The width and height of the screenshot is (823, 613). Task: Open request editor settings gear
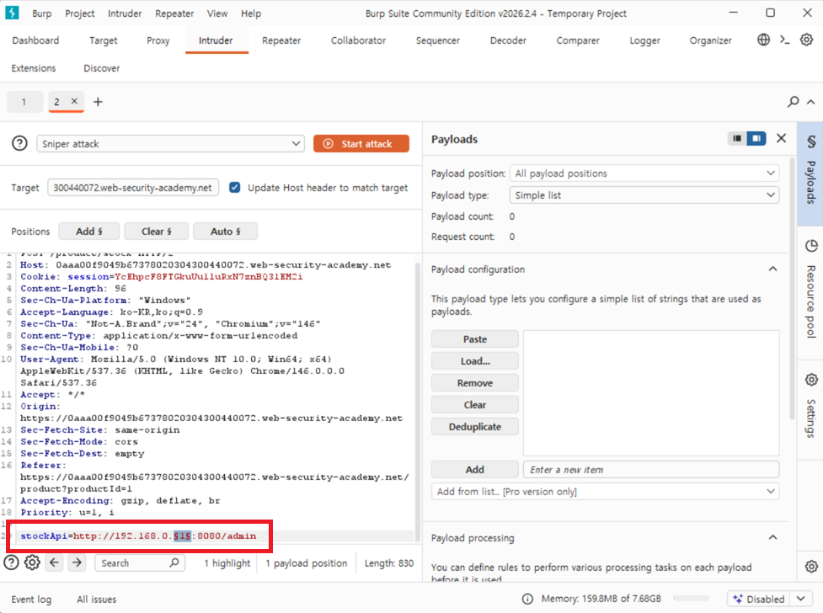click(x=32, y=562)
